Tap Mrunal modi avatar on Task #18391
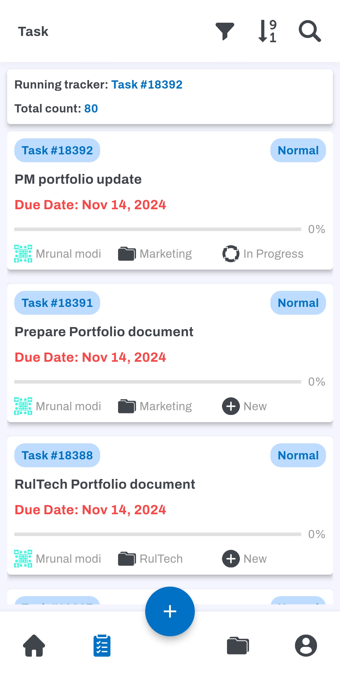This screenshot has height=685, width=340. tap(23, 406)
